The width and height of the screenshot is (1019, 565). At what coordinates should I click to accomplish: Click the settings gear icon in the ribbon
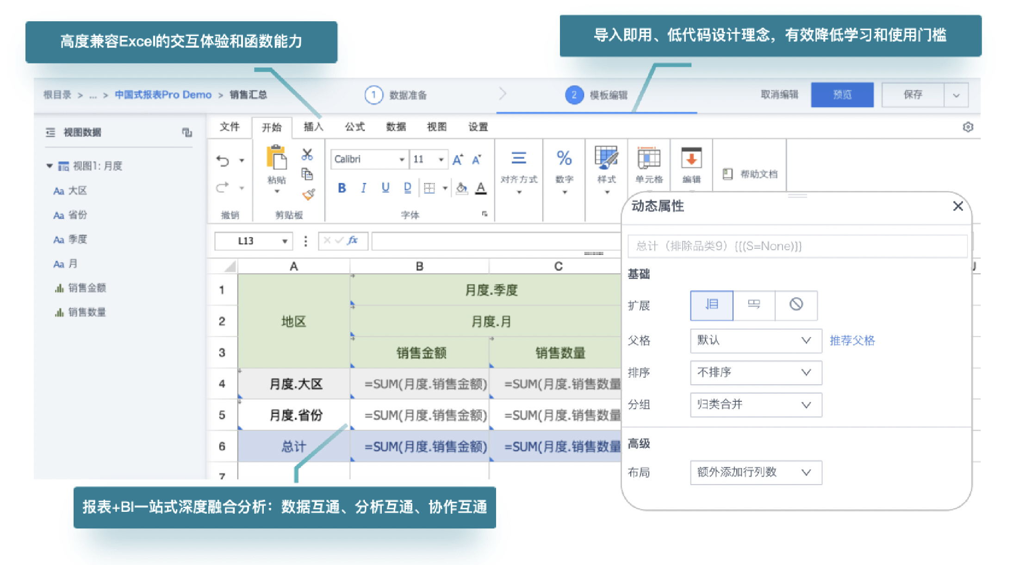(968, 127)
